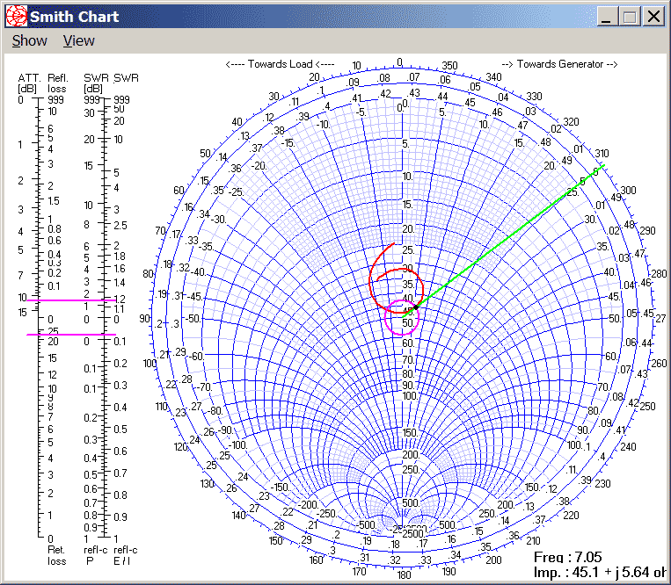The width and height of the screenshot is (671, 585).
Task: Click the '0' degree label at chart top
Action: pyautogui.click(x=399, y=63)
